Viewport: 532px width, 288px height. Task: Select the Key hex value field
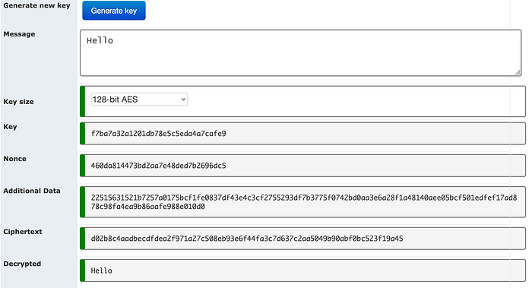tap(305, 133)
